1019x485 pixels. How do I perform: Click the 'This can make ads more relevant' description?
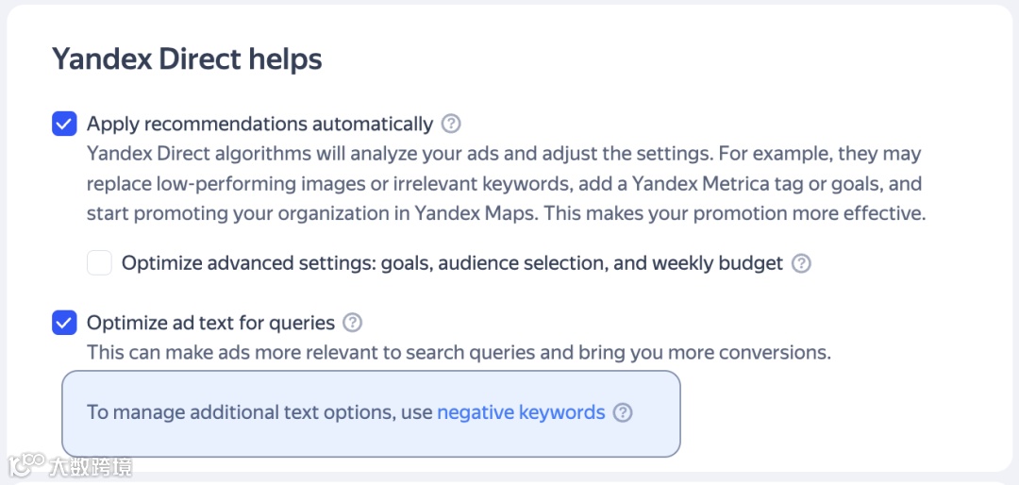459,353
